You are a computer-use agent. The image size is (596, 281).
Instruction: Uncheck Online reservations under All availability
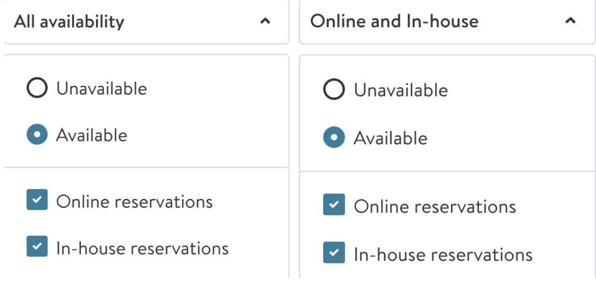(x=37, y=200)
